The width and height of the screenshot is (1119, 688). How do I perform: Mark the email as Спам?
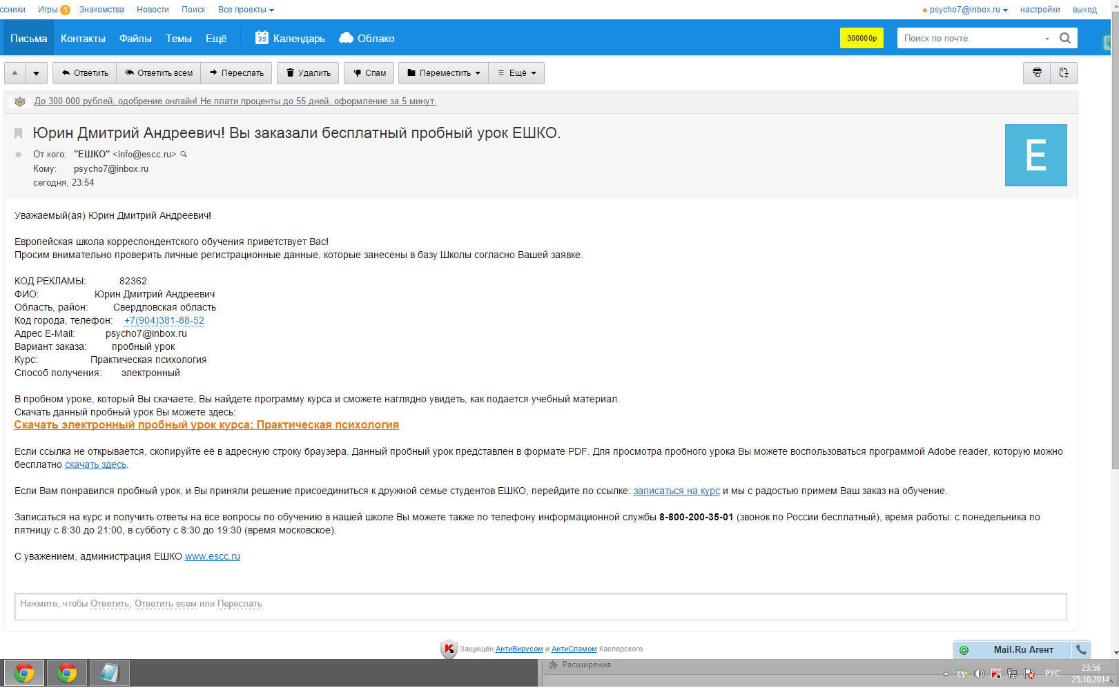click(369, 73)
